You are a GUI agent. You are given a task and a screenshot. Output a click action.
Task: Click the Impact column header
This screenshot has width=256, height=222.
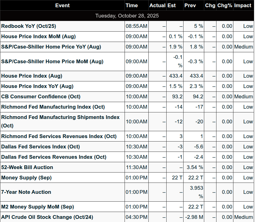tap(243, 5)
